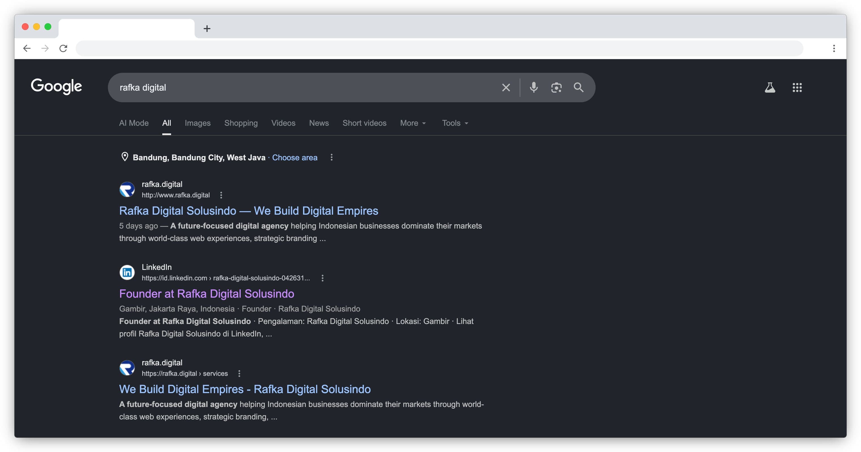Click the macOS green fullscreen button
Viewport: 861px width, 452px height.
[48, 27]
